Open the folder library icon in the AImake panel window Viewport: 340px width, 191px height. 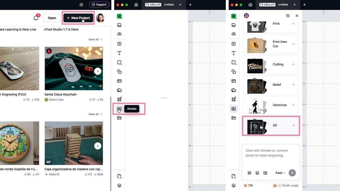click(x=233, y=118)
